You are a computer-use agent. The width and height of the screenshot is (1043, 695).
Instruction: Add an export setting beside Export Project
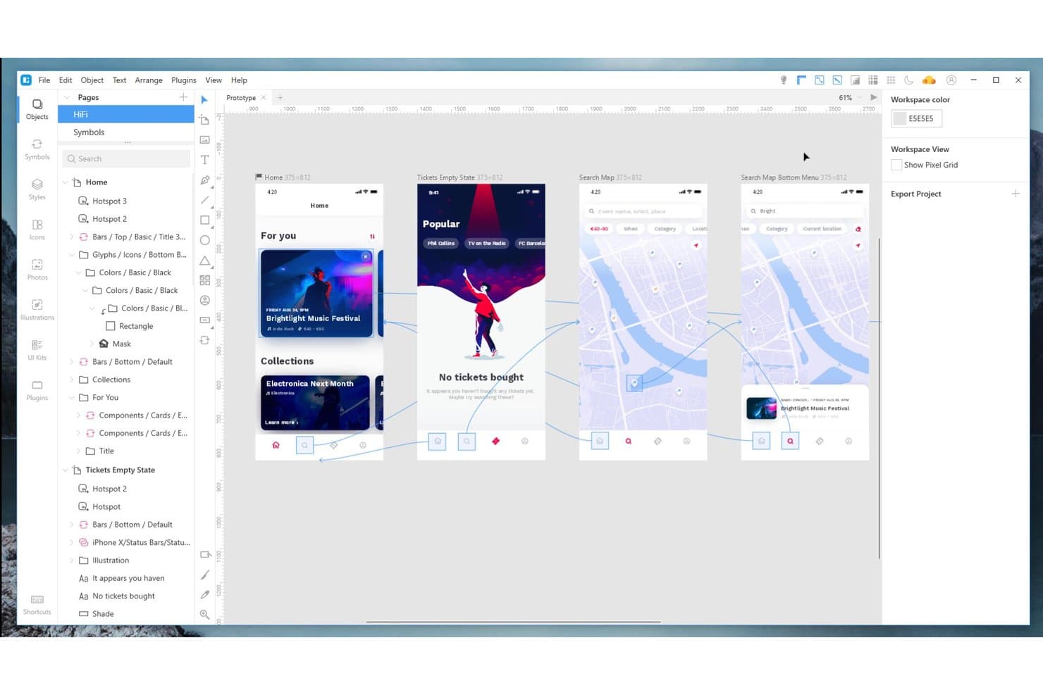[x=1016, y=194]
